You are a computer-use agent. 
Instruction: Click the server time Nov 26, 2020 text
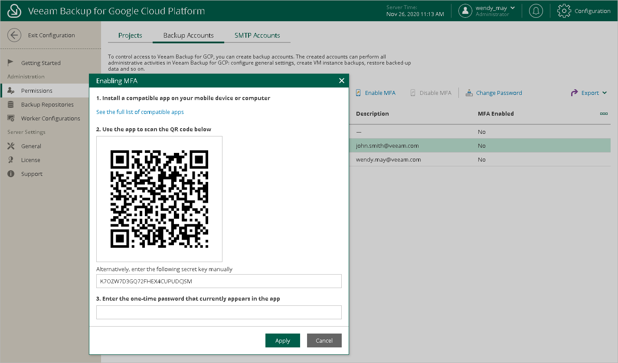point(415,14)
